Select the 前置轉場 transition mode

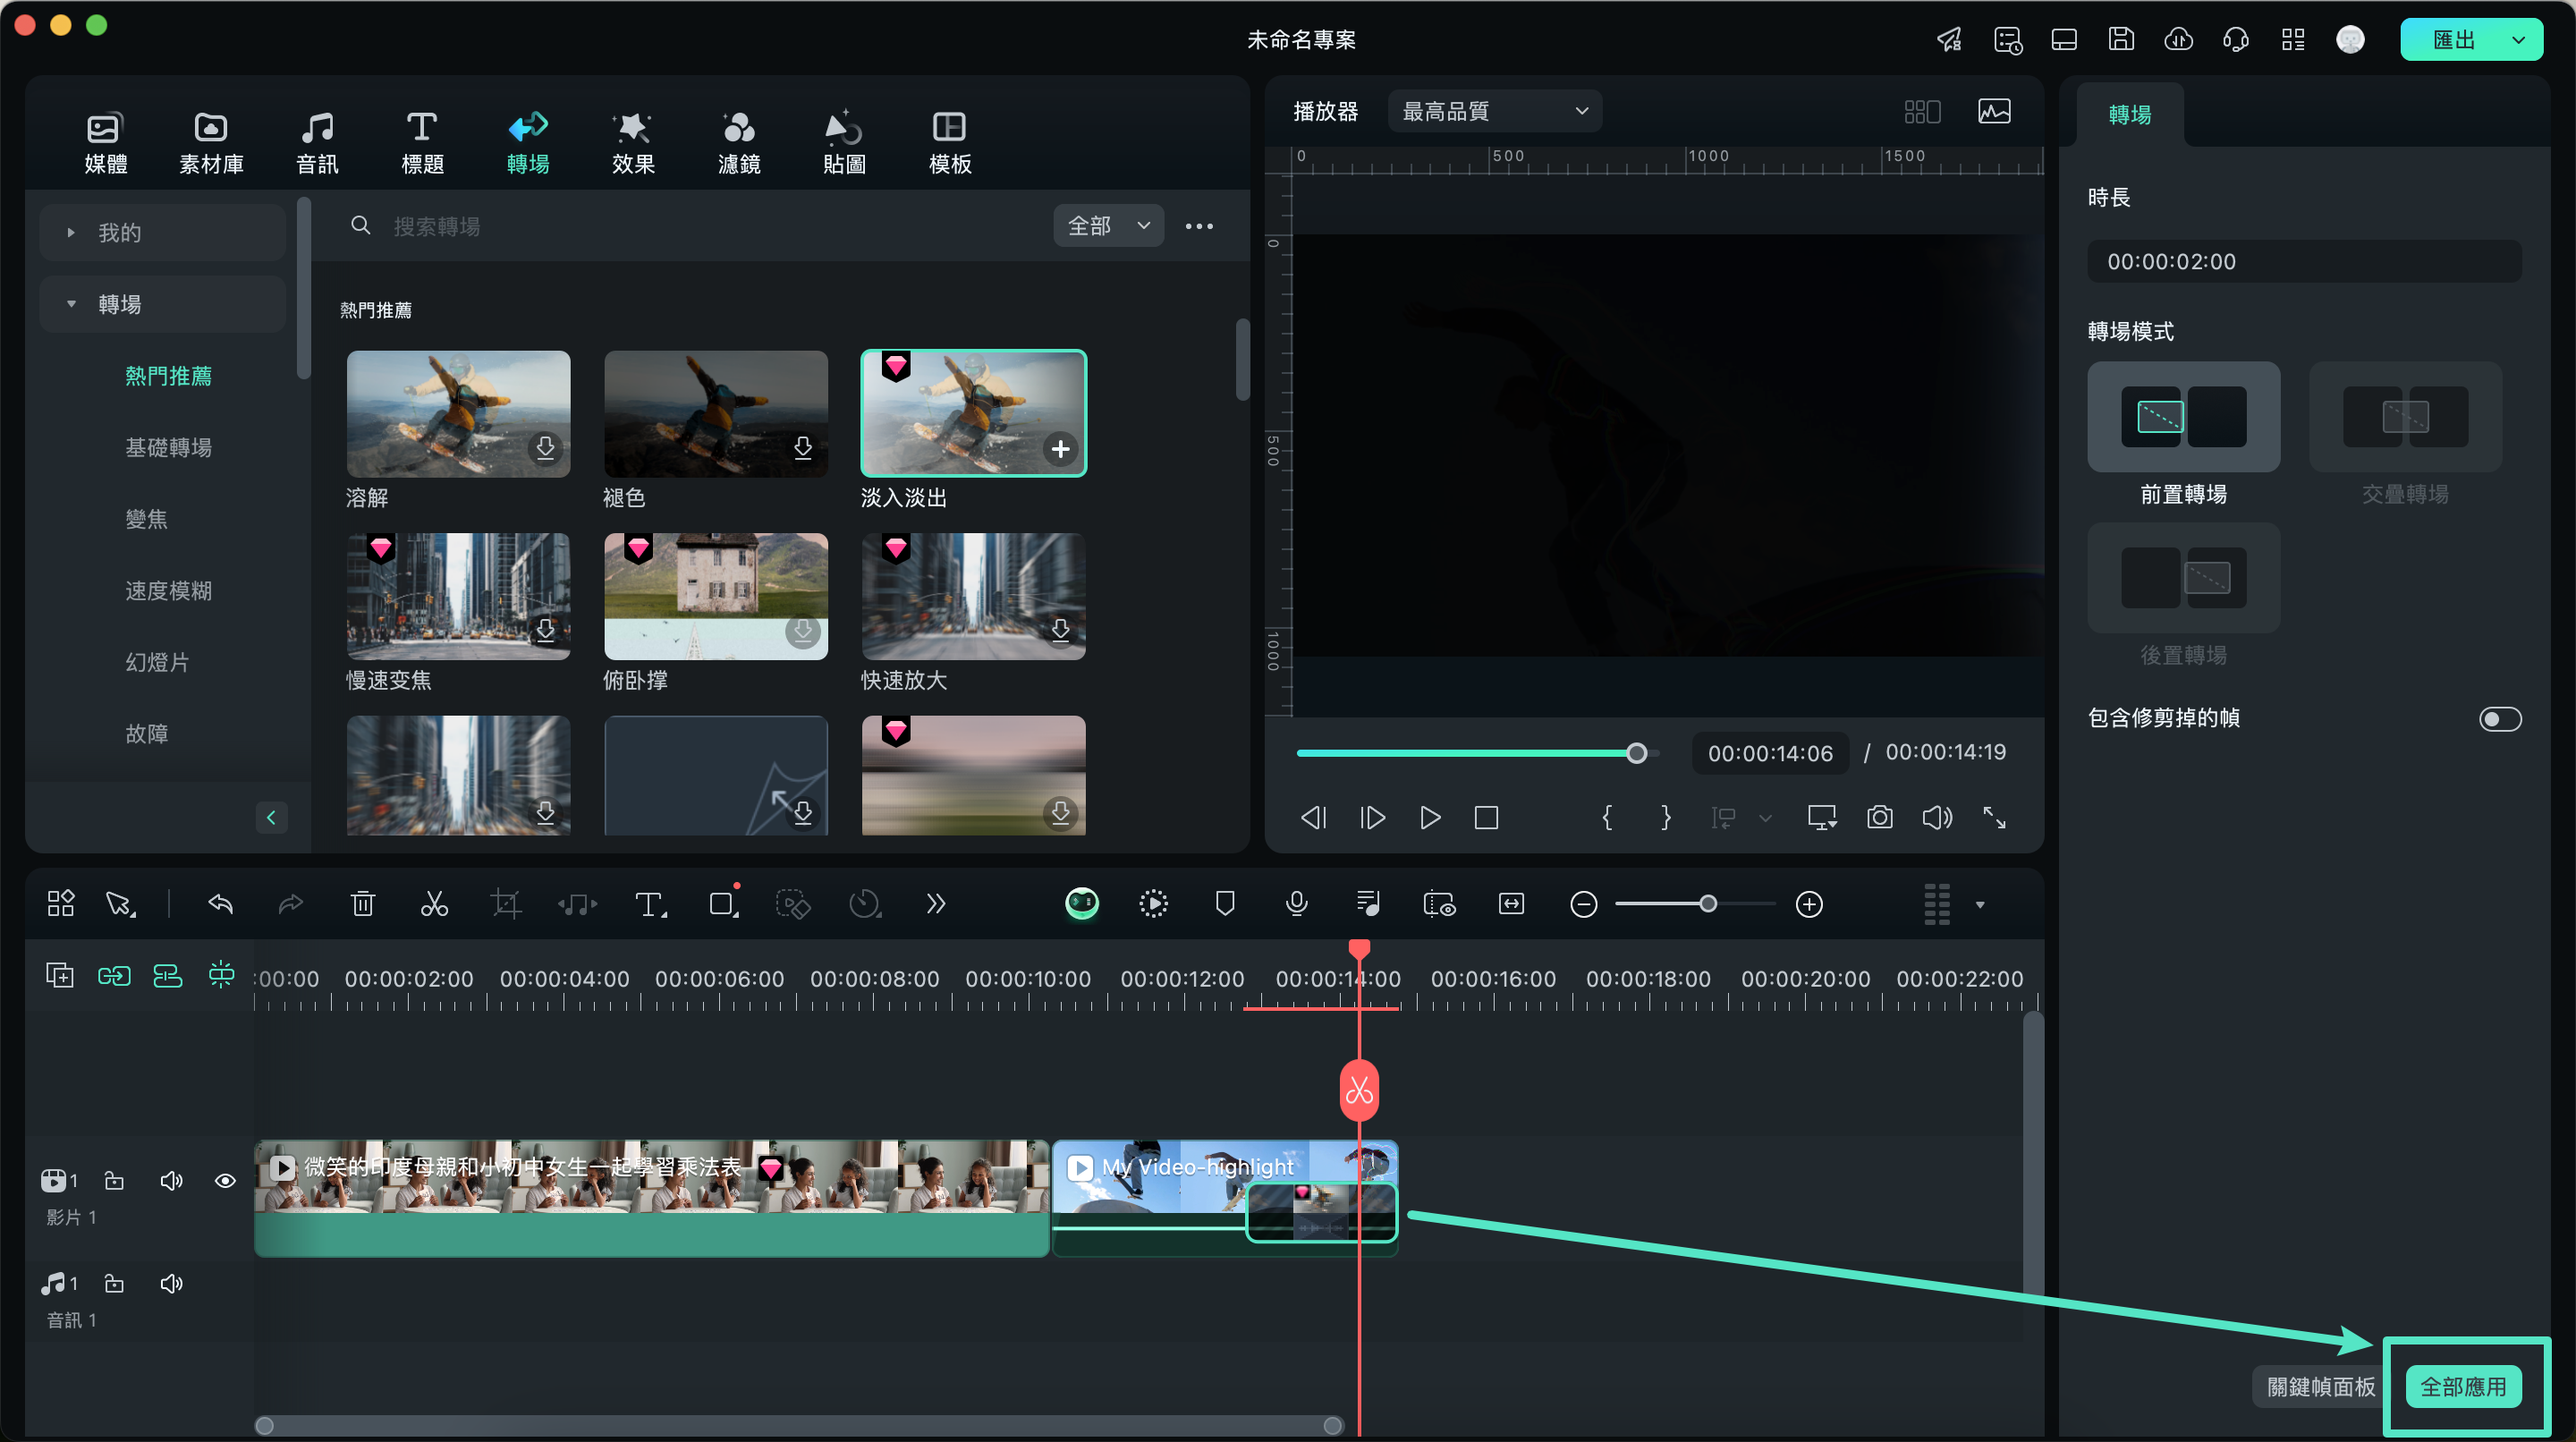click(2183, 416)
